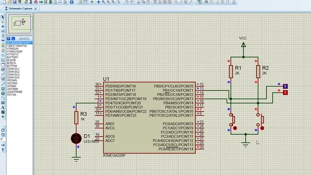Select BUTTON in devices list

12,66
